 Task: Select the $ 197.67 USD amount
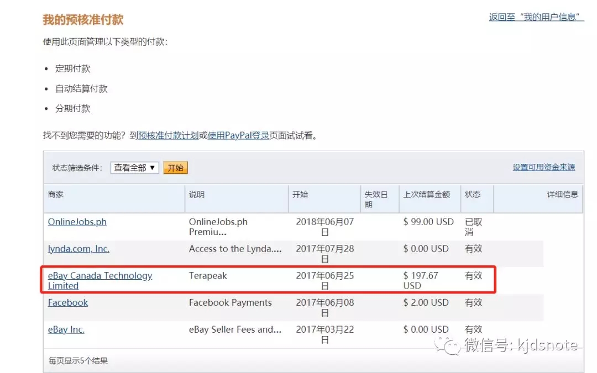(421, 281)
